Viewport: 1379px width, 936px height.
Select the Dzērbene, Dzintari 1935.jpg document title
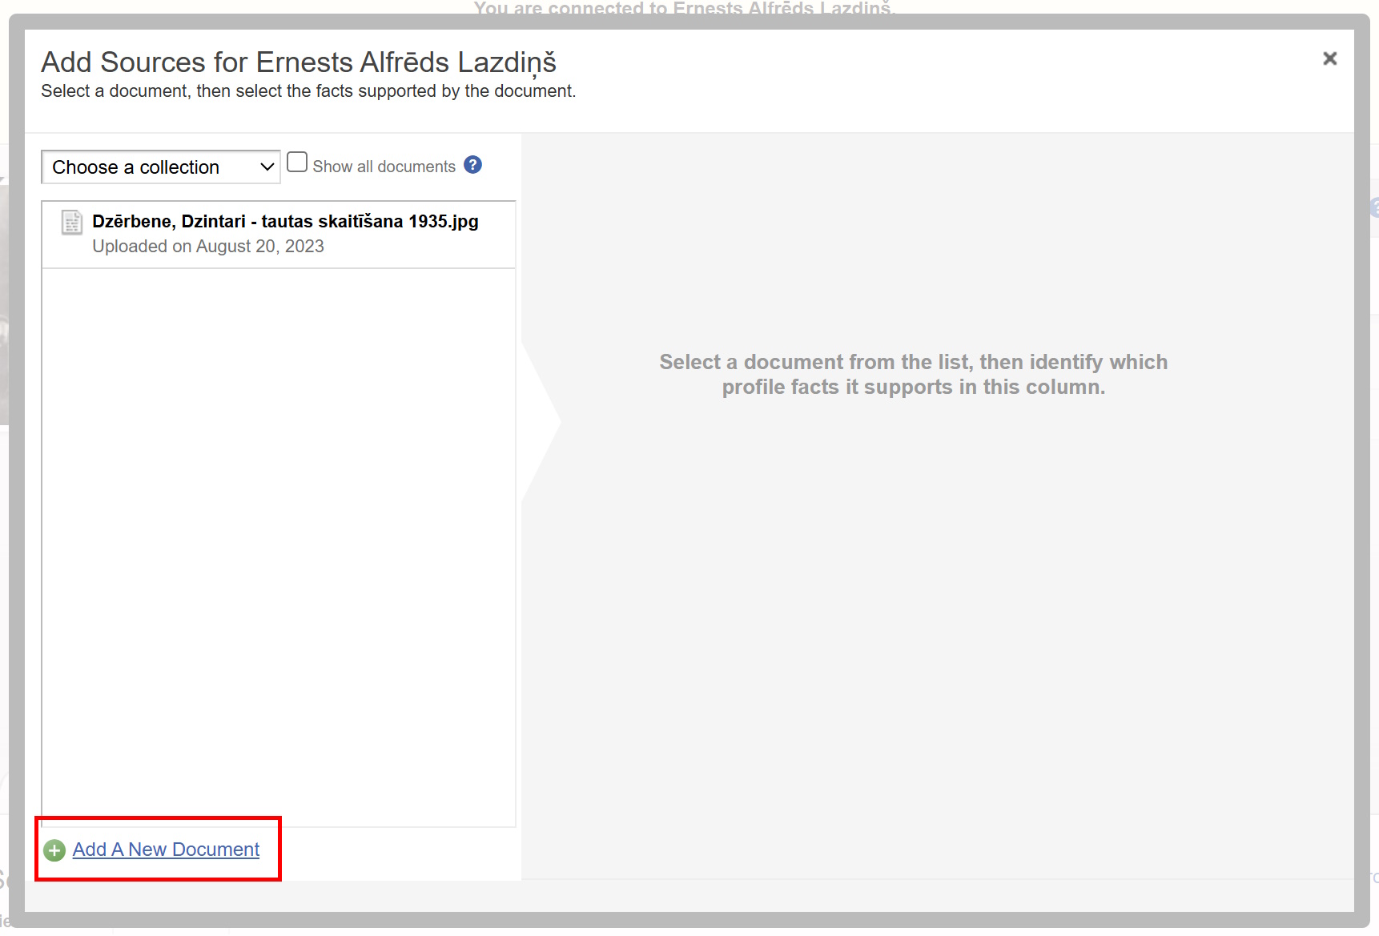coord(285,222)
